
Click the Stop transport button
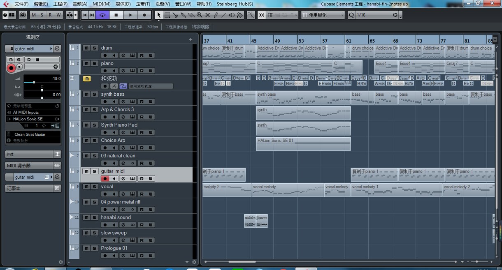pos(116,15)
